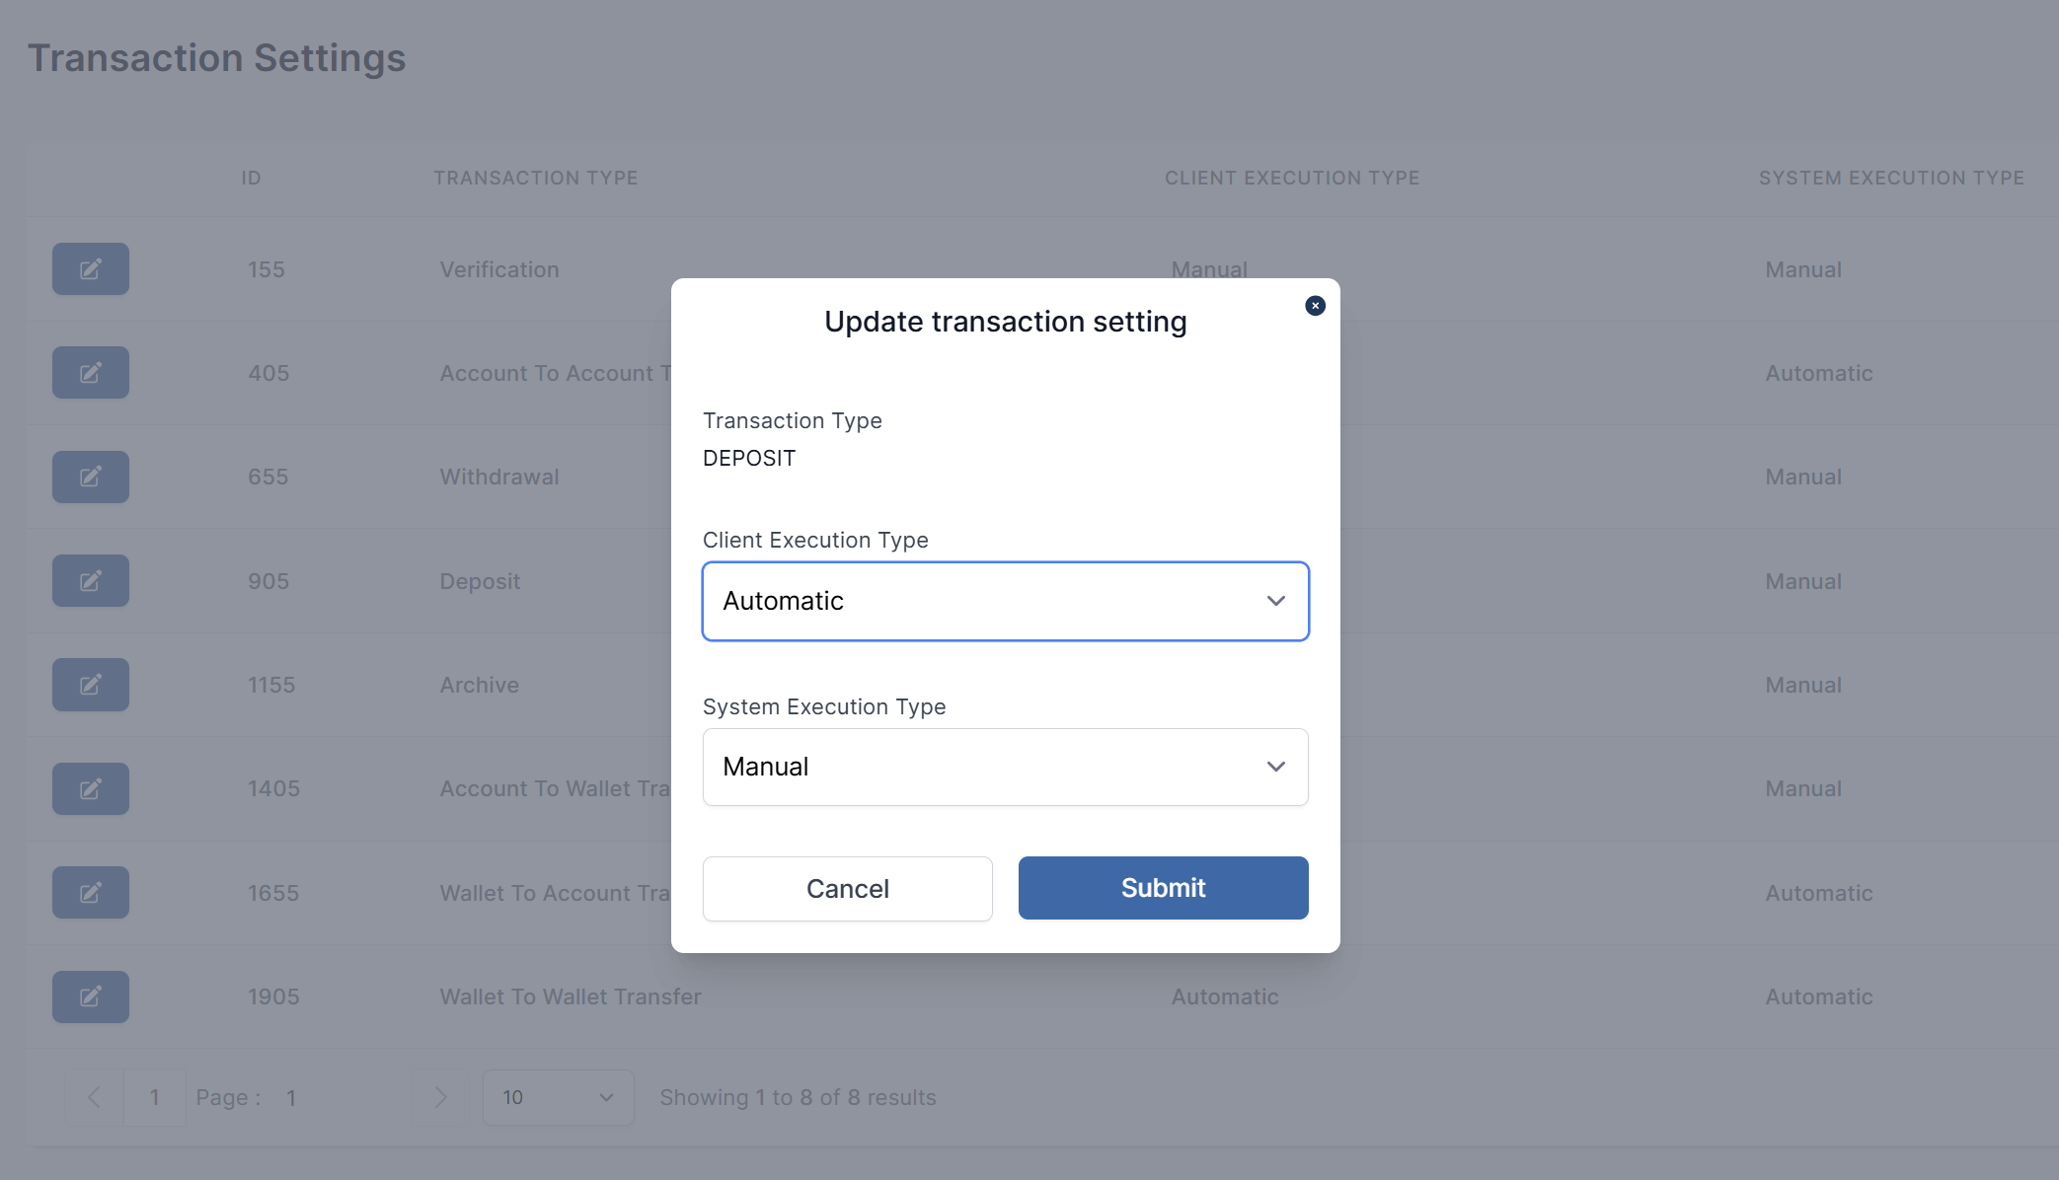Viewport: 2059px width, 1180px height.
Task: Click the Archive transaction type cell
Action: [x=480, y=685]
